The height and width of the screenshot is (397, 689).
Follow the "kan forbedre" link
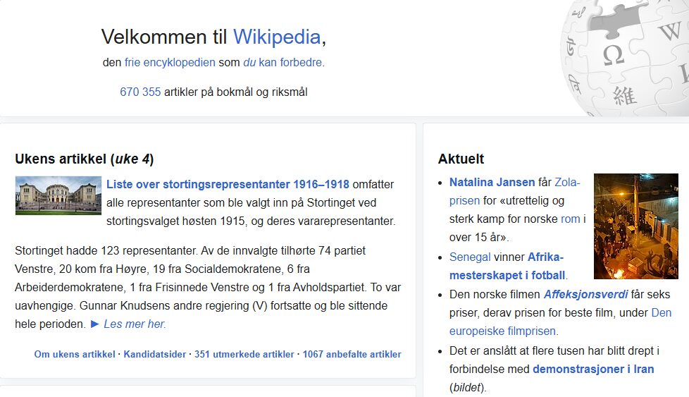(291, 62)
